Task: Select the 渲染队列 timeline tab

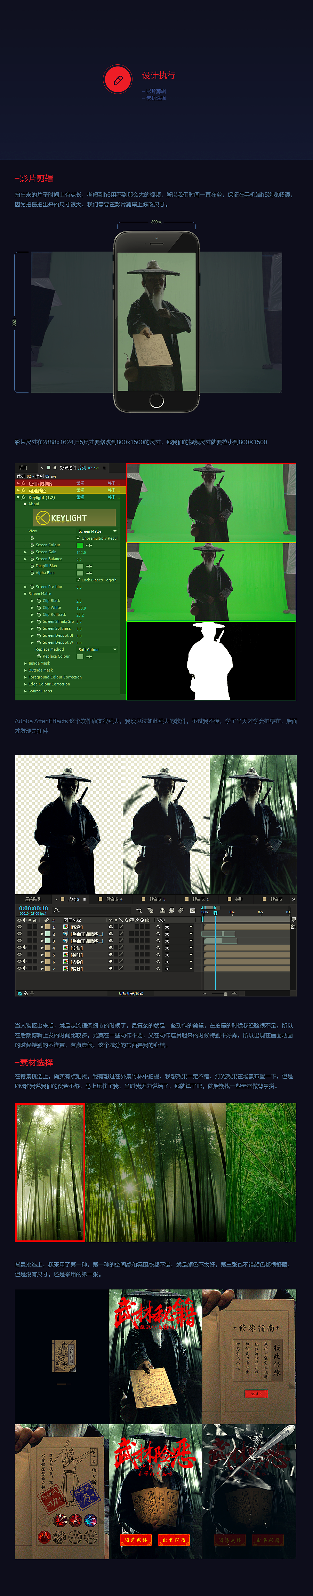Action: [x=33, y=899]
